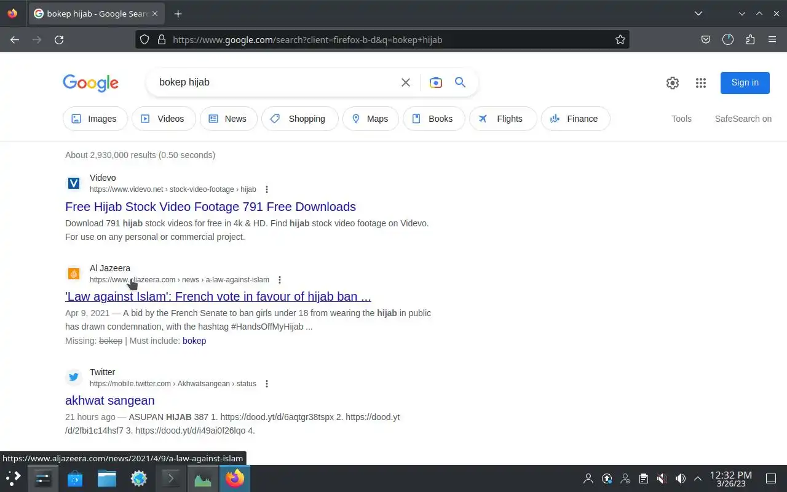This screenshot has height=492, width=787.
Task: Switch to Maps results
Action: tap(370, 119)
